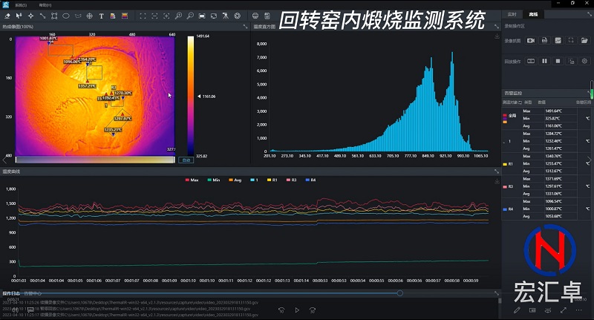Select the rectangle region tool

(x=54, y=16)
